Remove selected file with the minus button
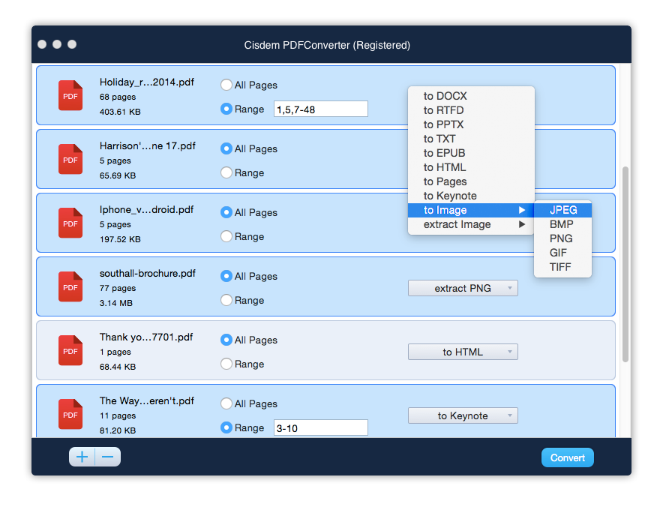The height and width of the screenshot is (513, 663). [x=108, y=457]
